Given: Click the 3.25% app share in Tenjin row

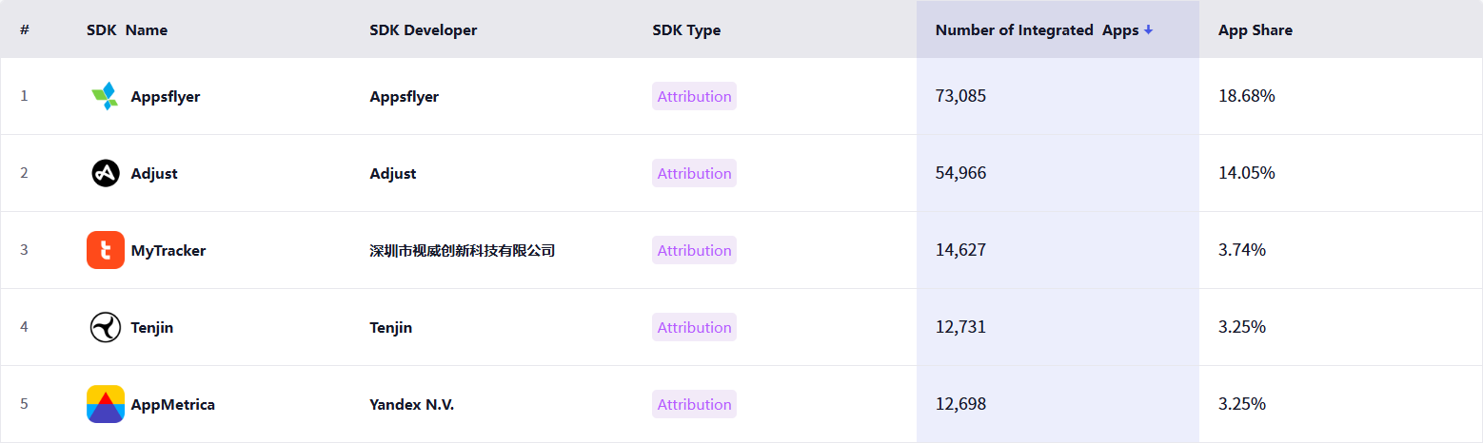Looking at the screenshot, I should (x=1242, y=327).
